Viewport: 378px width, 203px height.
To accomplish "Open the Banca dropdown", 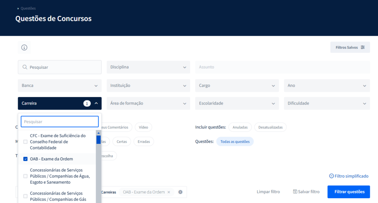I will coord(59,86).
